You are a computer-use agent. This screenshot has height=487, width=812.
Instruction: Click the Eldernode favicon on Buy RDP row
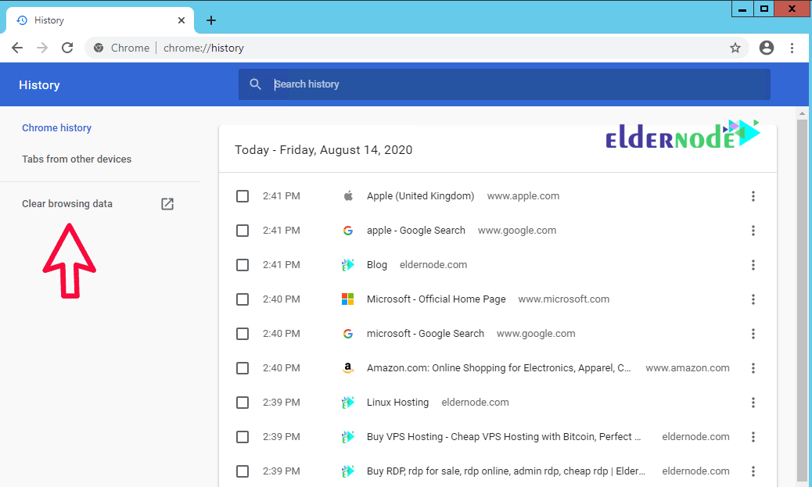[348, 471]
